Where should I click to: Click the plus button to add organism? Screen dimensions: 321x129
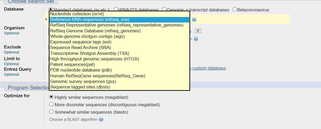point(198,31)
